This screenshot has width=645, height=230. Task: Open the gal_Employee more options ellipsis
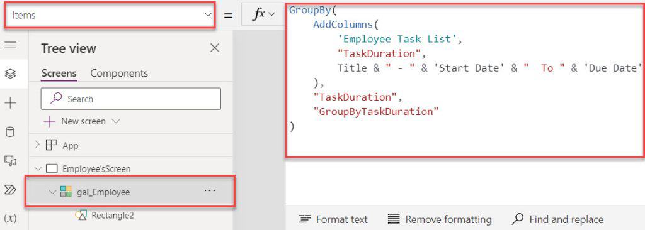(210, 191)
